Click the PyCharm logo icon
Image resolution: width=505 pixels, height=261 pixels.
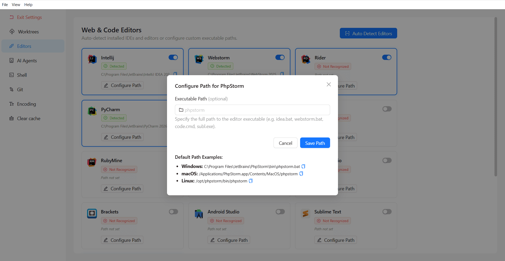92,111
